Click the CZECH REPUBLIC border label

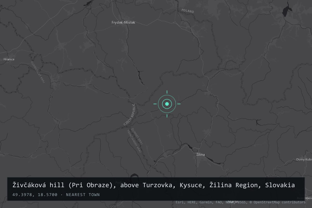tap(129, 114)
